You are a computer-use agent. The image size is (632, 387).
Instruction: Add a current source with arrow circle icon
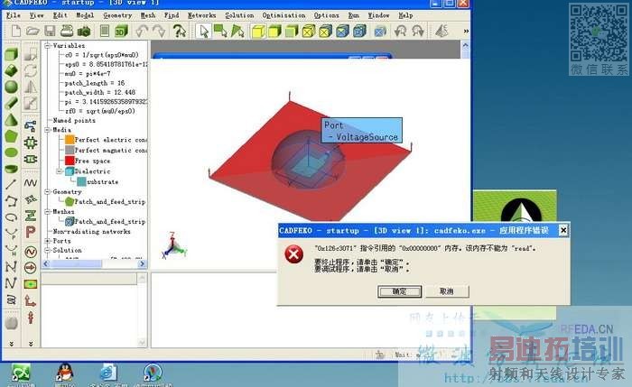click(x=31, y=268)
